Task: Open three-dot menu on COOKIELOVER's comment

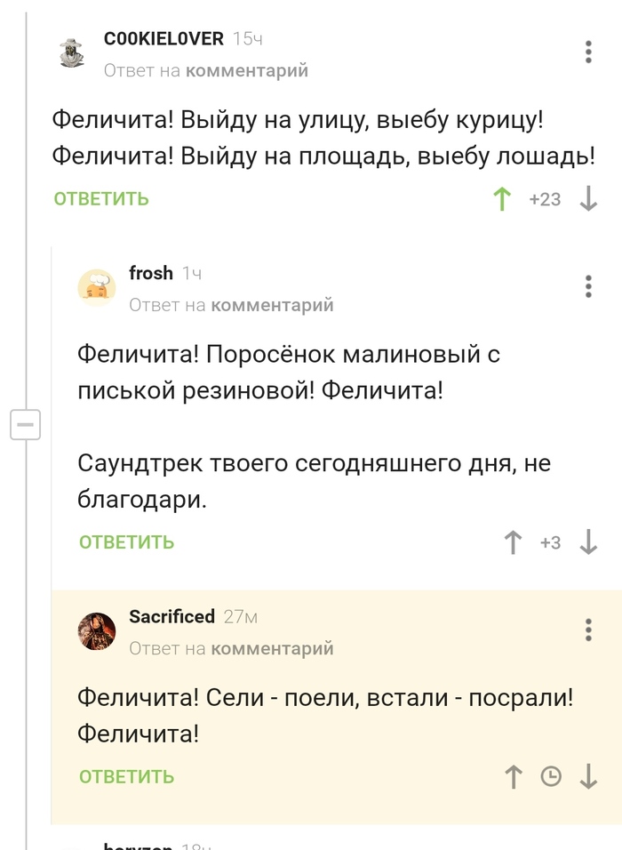Action: [x=588, y=52]
